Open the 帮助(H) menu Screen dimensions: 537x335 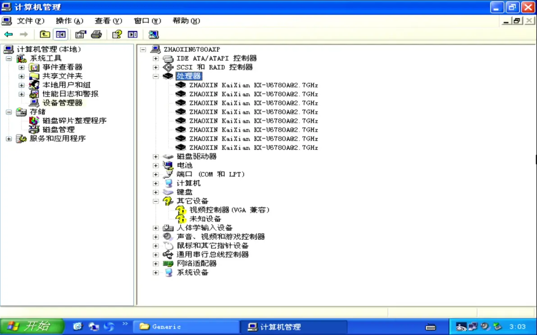pyautogui.click(x=187, y=21)
